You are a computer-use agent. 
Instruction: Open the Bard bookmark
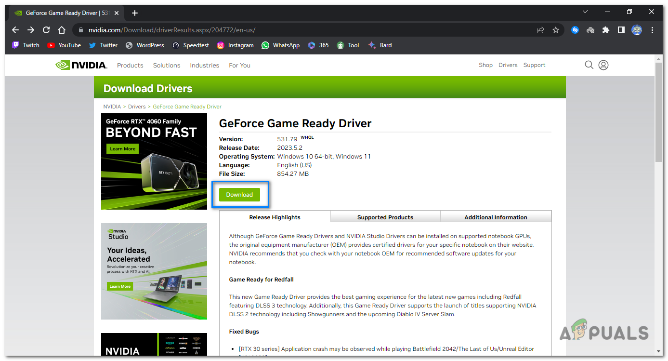point(380,45)
